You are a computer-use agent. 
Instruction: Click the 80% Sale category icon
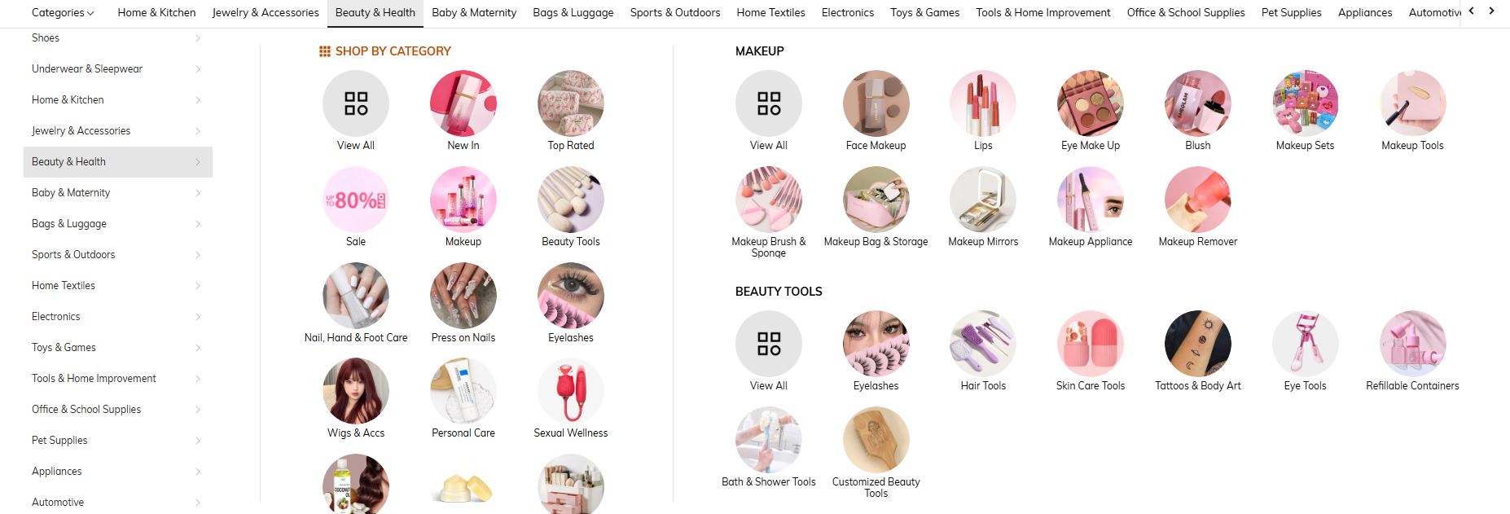point(356,200)
